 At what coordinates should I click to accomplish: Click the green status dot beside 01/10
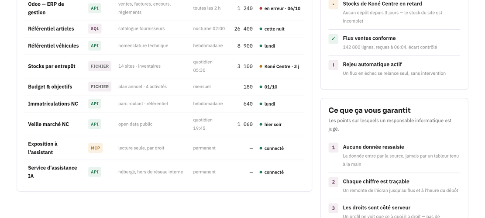pos(261,87)
